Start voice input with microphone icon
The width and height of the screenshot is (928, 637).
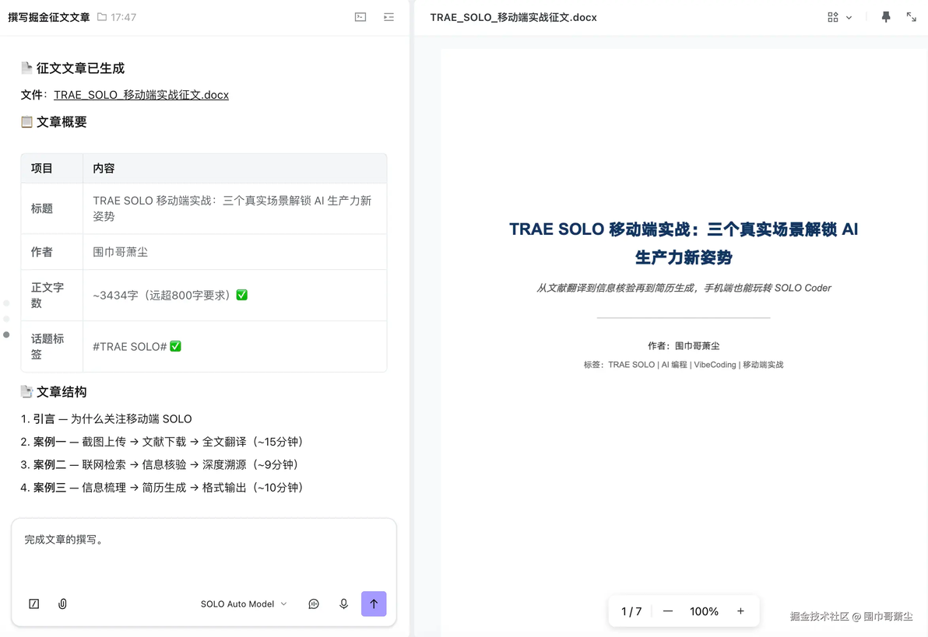(343, 604)
